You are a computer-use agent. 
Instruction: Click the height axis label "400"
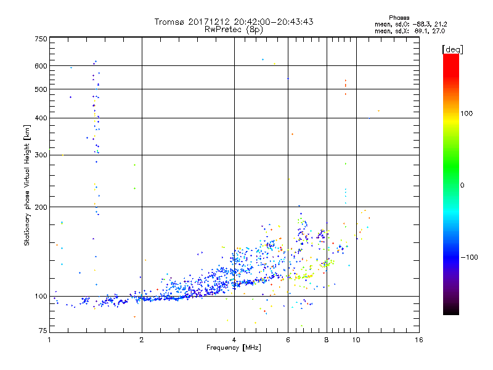click(41, 118)
